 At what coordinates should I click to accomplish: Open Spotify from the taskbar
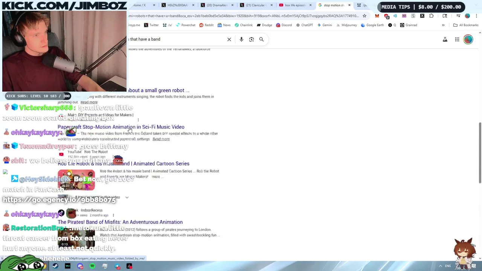tap(92, 266)
